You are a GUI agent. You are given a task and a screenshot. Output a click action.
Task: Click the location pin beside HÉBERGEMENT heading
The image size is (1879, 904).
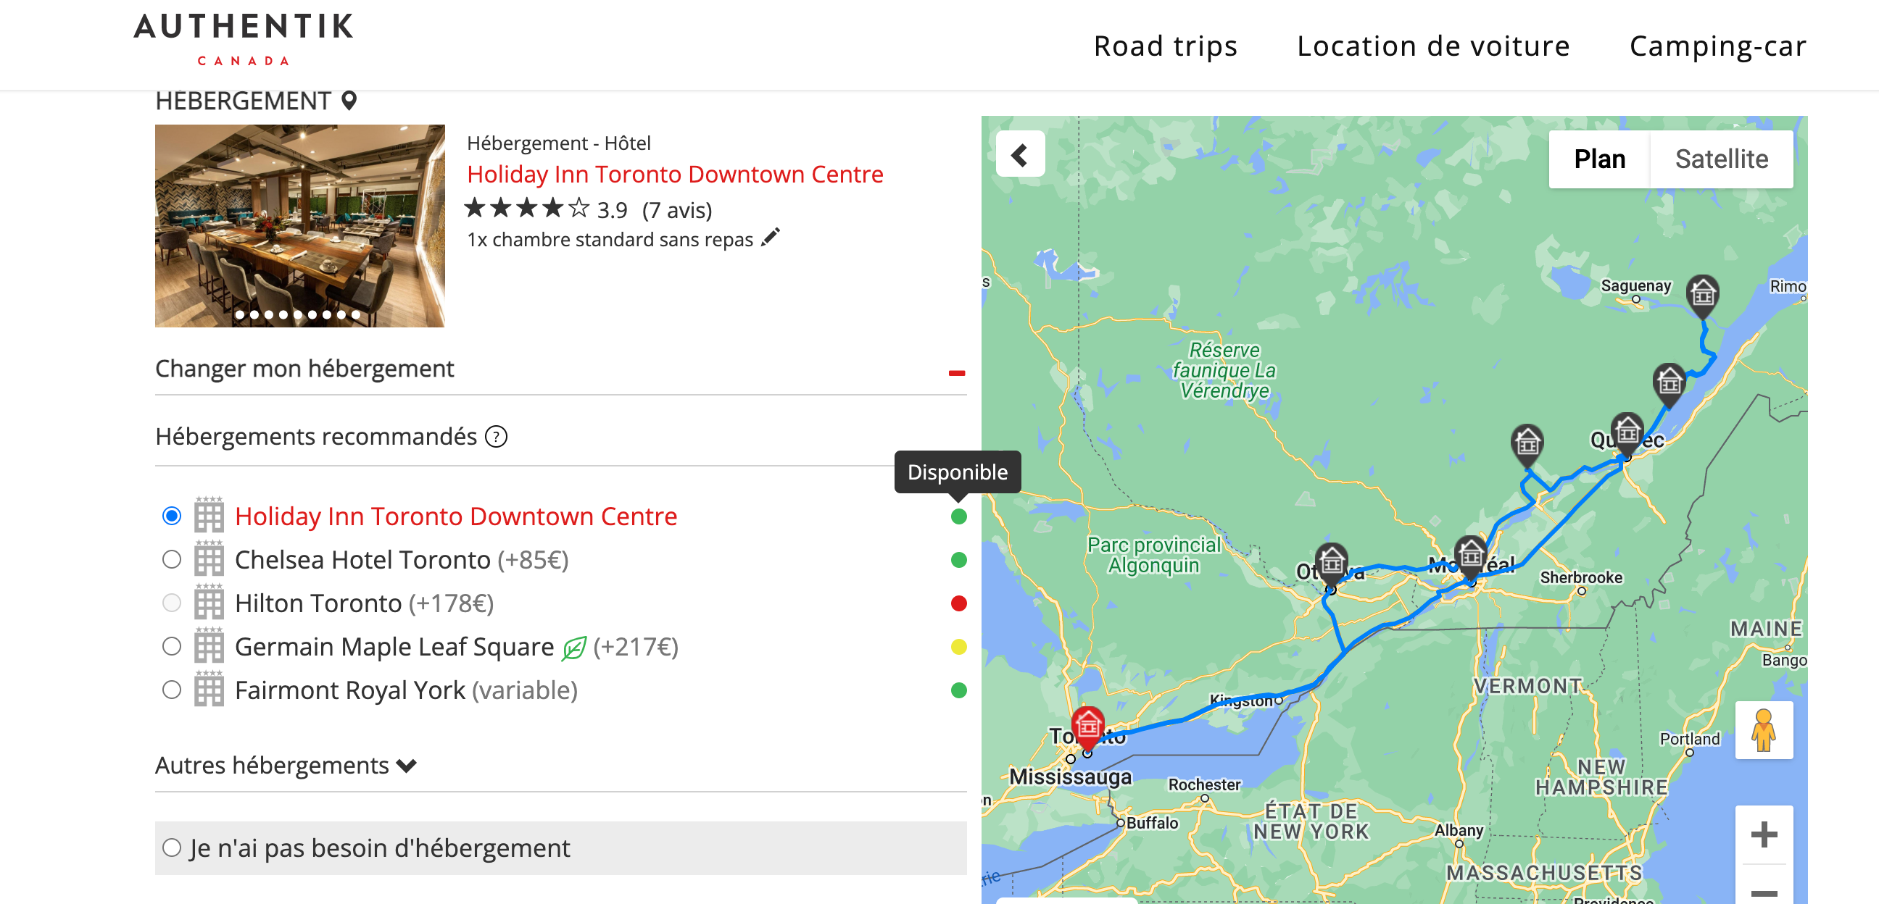349,101
